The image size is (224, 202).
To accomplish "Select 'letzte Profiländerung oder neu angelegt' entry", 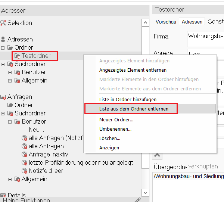I will pyautogui.click(x=81, y=163).
